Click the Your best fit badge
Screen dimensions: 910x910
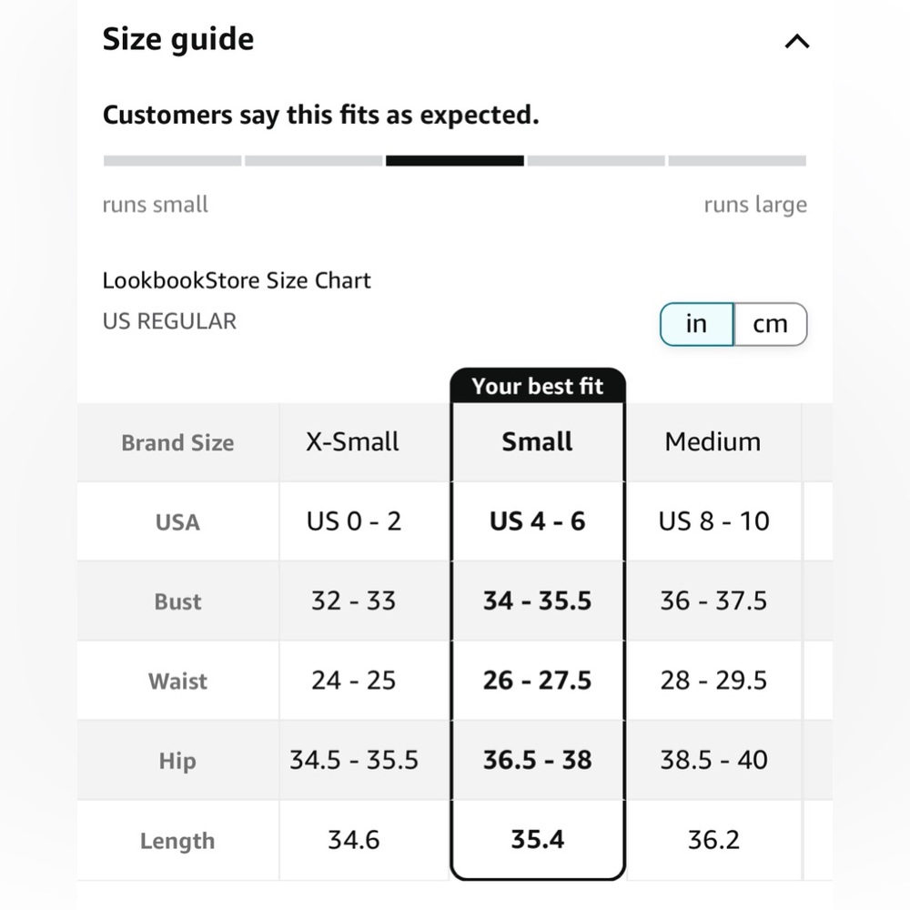tap(538, 386)
